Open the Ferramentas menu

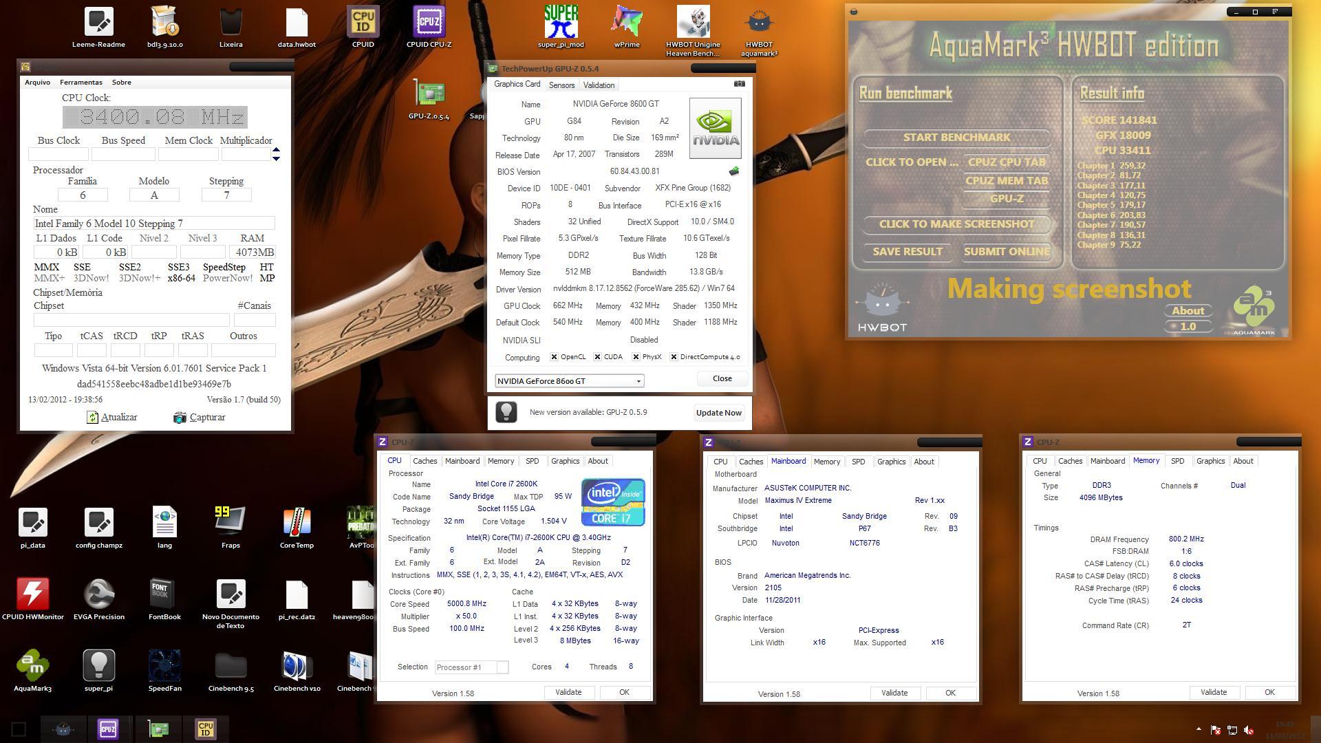point(80,83)
